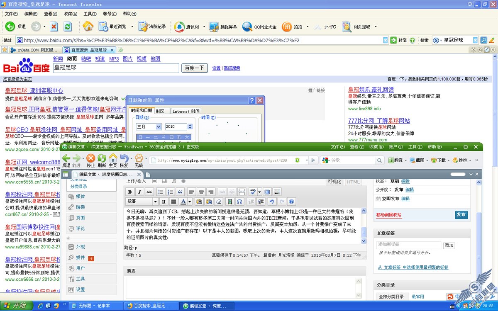Screen dimensions: 498x311
Task: Remove formatting with the eraser icon
Action: (x=219, y=202)
